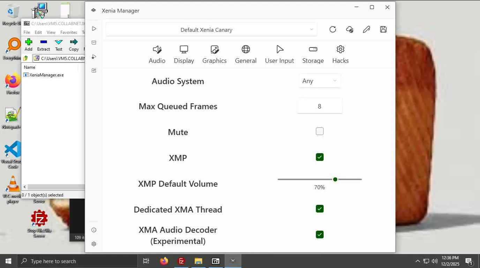The width and height of the screenshot is (480, 268).
Task: Click the 7-Zip horizontal scrollbar
Action: coord(53,187)
